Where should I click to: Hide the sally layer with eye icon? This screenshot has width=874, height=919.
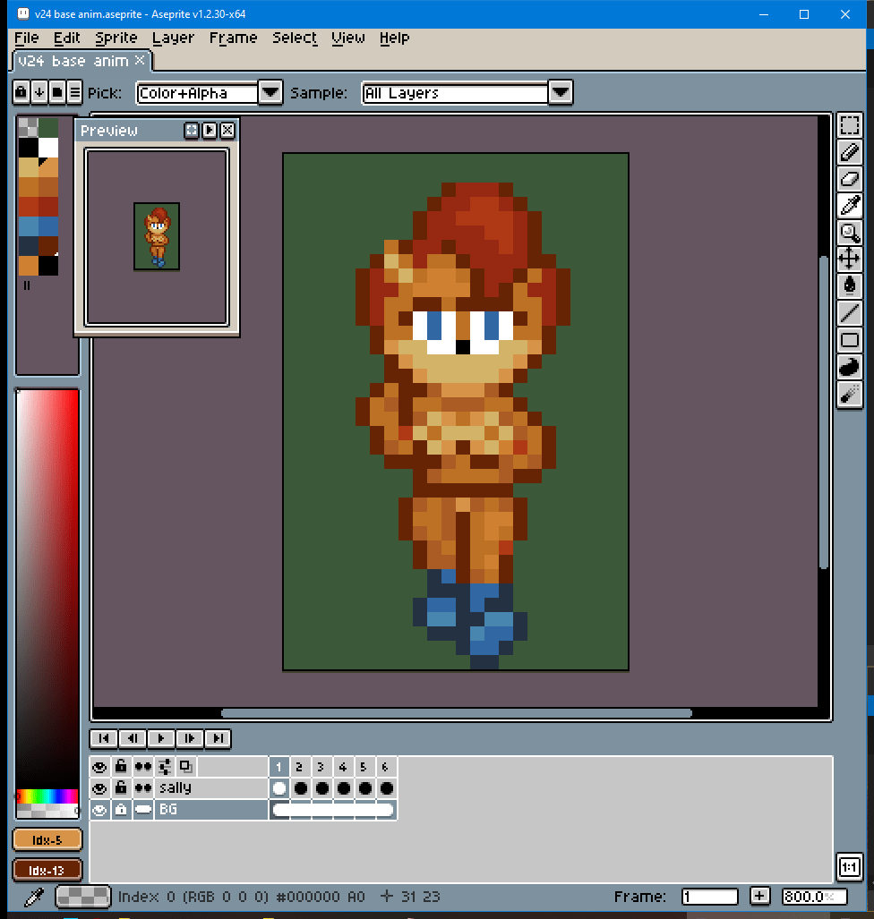(x=99, y=788)
